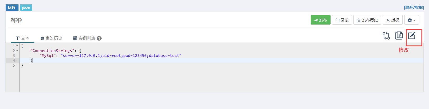Click the MySql connection string value

point(121,56)
